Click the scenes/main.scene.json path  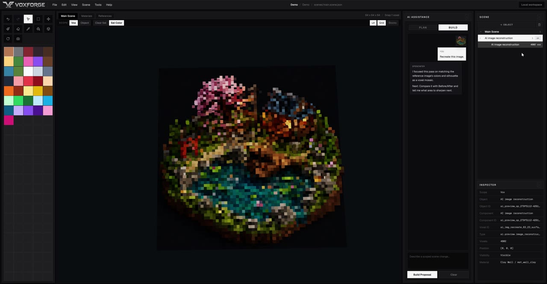point(328,5)
